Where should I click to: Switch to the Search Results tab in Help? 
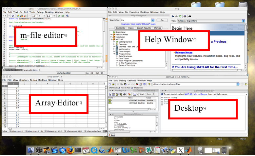click(144, 28)
